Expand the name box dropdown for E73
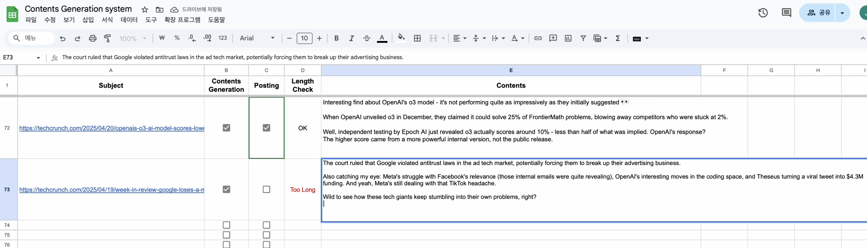The width and height of the screenshot is (867, 248). [x=38, y=58]
